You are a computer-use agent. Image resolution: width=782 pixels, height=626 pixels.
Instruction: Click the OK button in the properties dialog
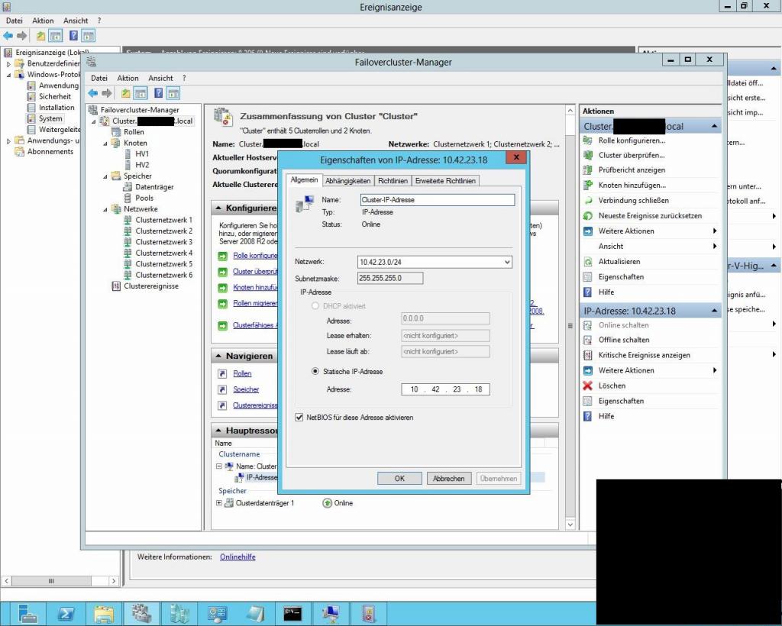pos(399,479)
